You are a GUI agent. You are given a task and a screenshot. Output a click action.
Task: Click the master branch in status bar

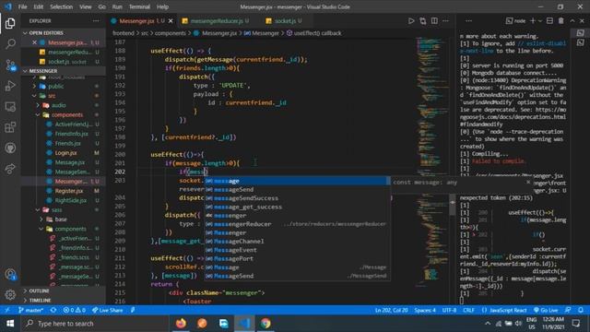pyautogui.click(x=30, y=310)
